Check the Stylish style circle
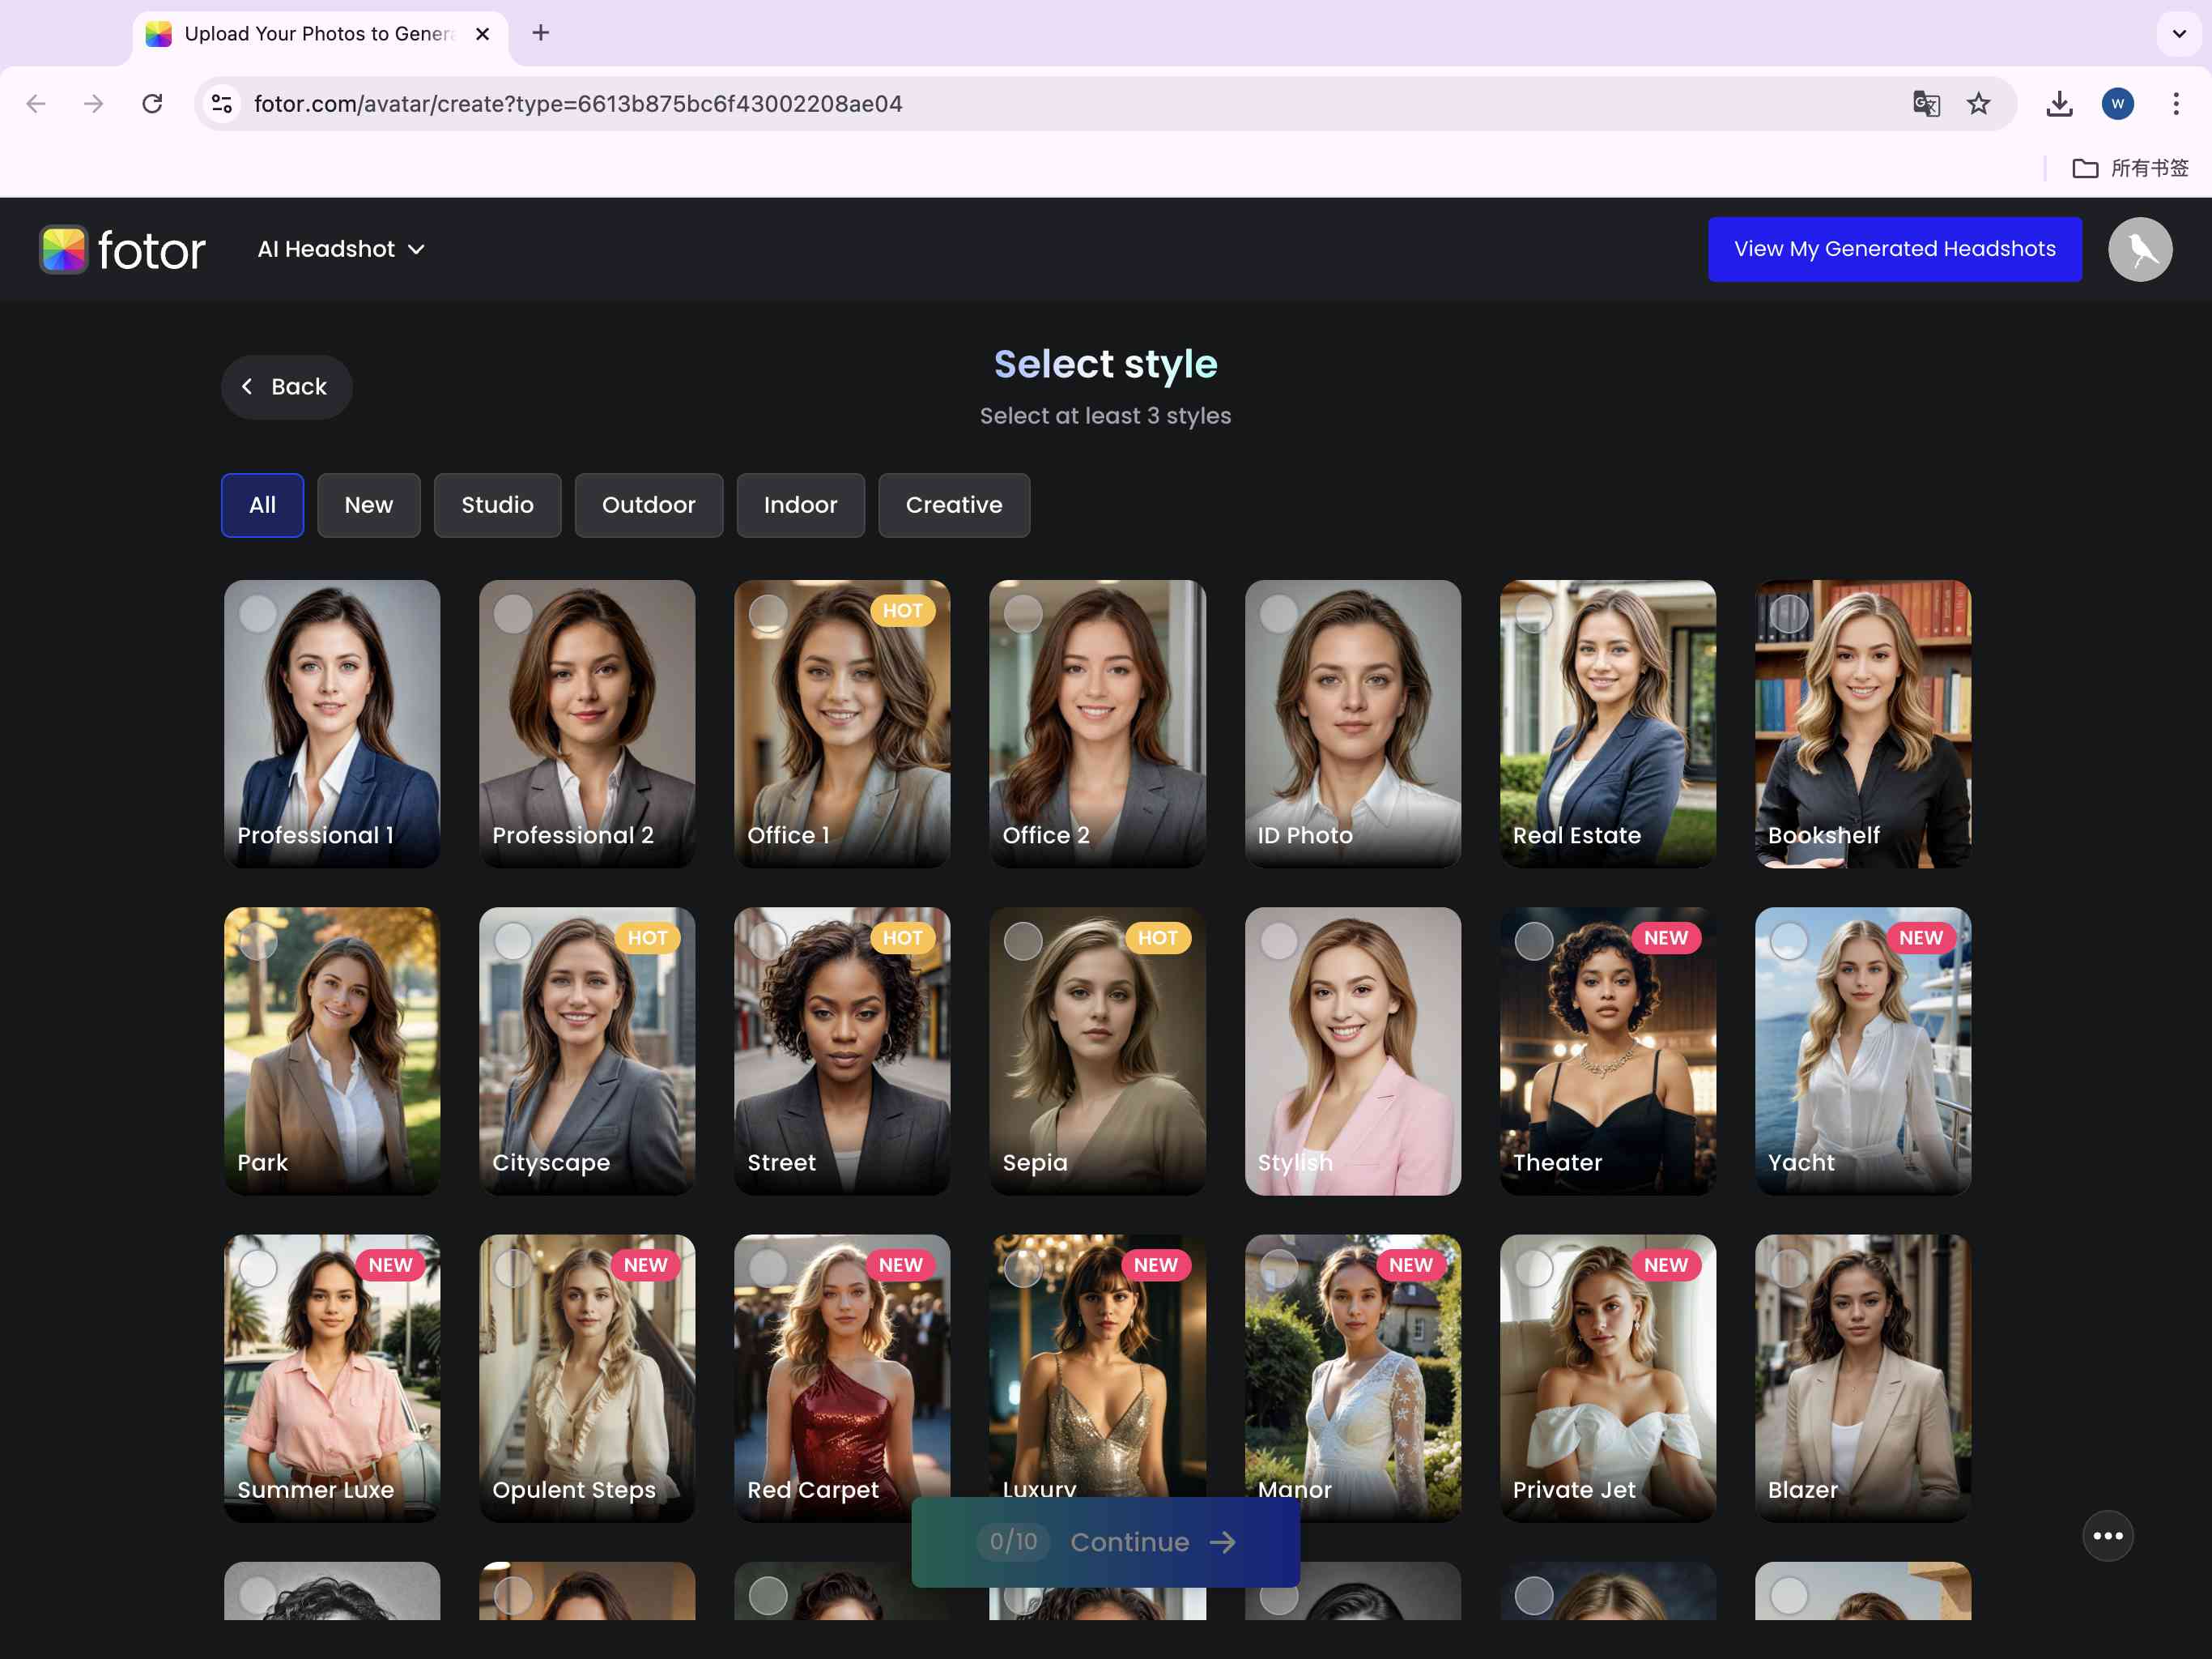Screen dimensions: 2212x1659 point(1279,941)
